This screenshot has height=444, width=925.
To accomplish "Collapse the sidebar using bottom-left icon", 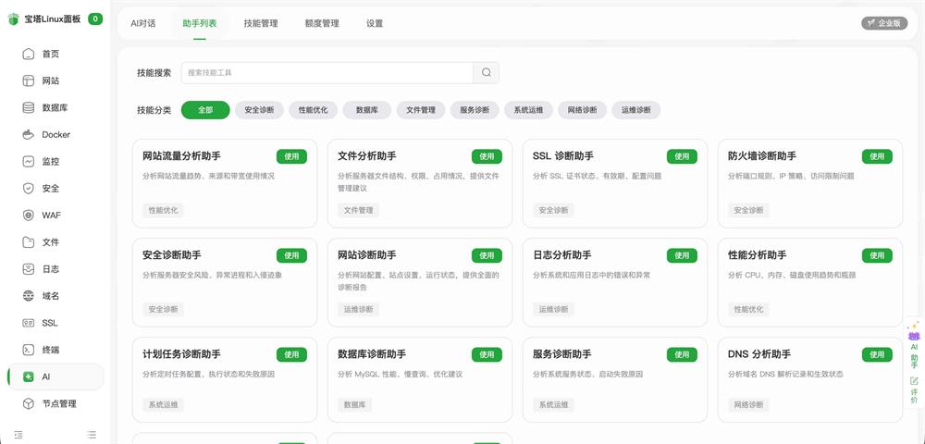I will tap(18, 434).
